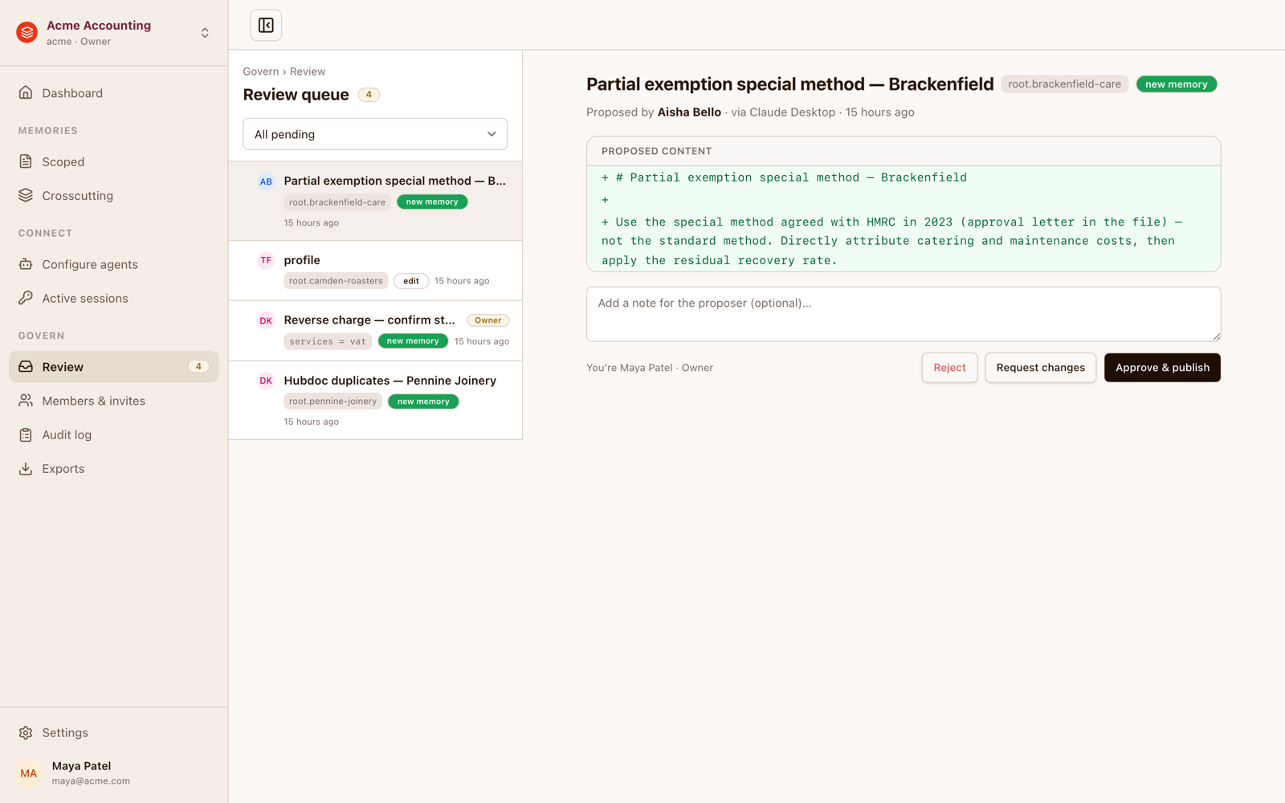1285x803 pixels.
Task: Click the Configure agents bot icon
Action: 26,264
